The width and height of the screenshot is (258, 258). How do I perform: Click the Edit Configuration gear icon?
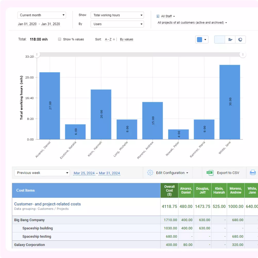(150, 173)
